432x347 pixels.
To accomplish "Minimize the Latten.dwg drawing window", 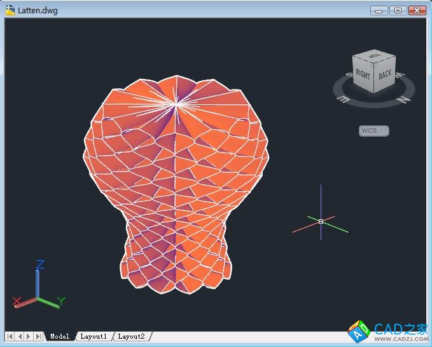I will click(x=379, y=10).
